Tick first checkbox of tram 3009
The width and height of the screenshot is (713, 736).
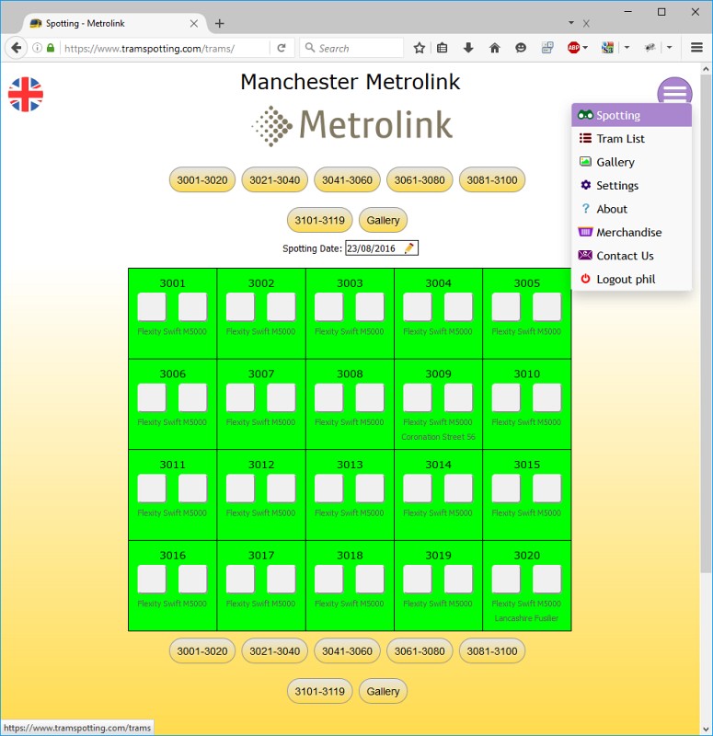point(418,397)
